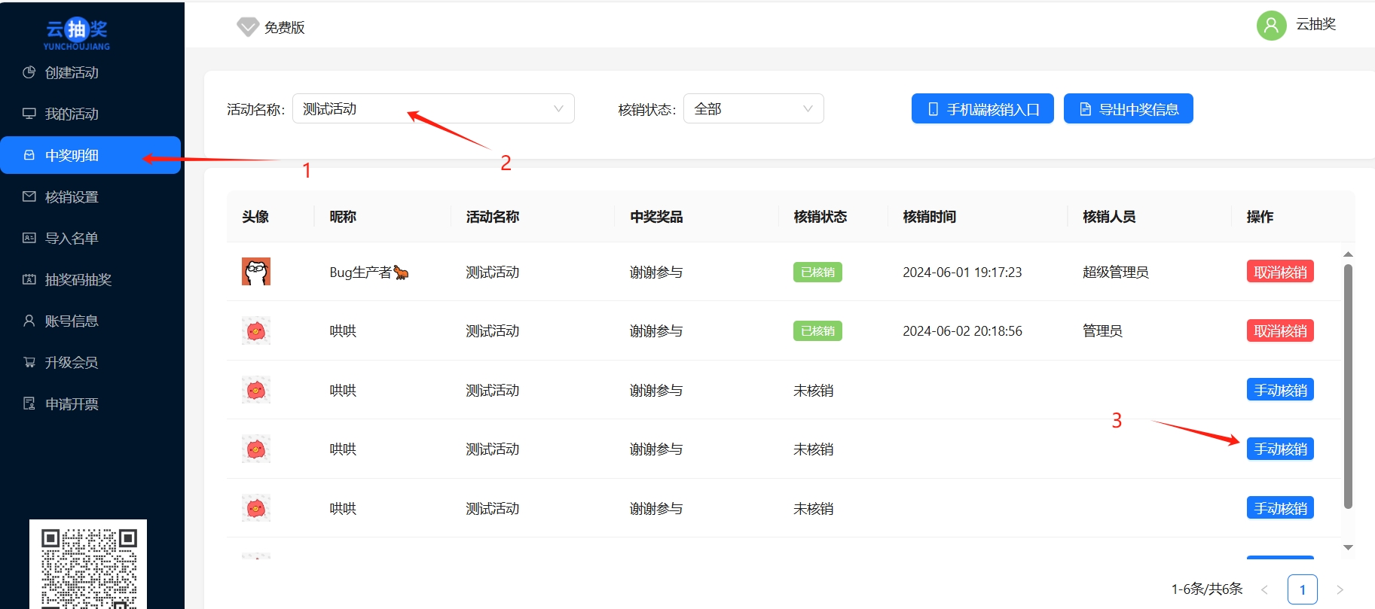This screenshot has height=609, width=1375.
Task: Click the table's vertical scrollbar down arrow
Action: pos(1348,547)
